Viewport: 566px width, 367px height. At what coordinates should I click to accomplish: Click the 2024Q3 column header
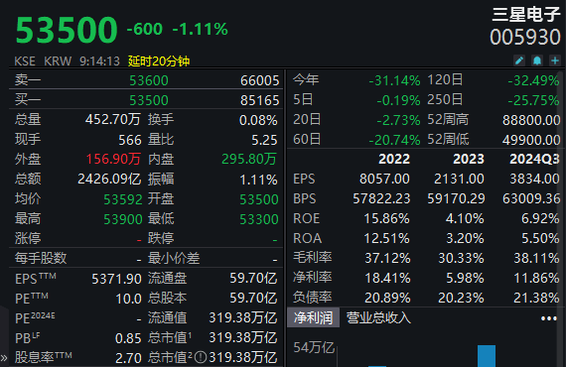(534, 159)
